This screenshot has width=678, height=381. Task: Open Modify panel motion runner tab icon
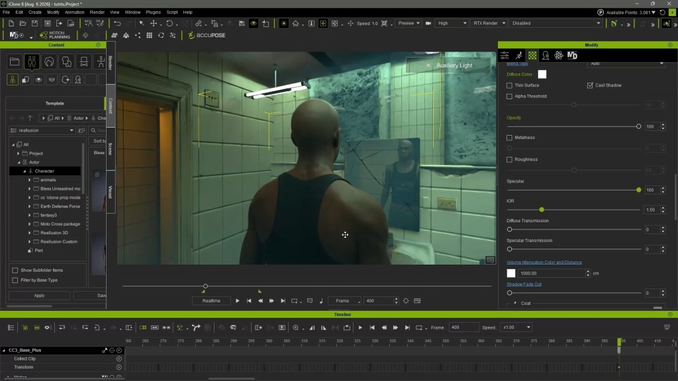pyautogui.click(x=518, y=56)
